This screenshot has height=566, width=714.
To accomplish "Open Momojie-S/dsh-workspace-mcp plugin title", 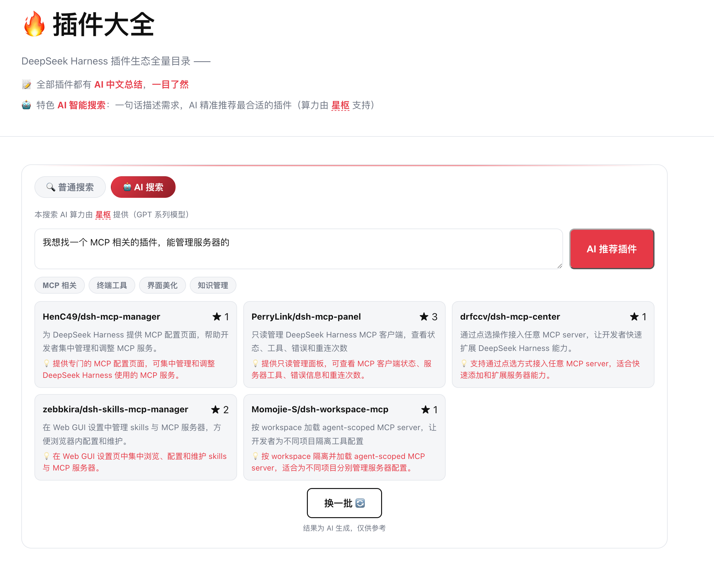I will (x=320, y=409).
